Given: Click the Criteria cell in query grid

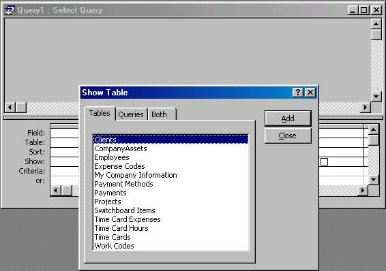Looking at the screenshot, I should 65,172.
